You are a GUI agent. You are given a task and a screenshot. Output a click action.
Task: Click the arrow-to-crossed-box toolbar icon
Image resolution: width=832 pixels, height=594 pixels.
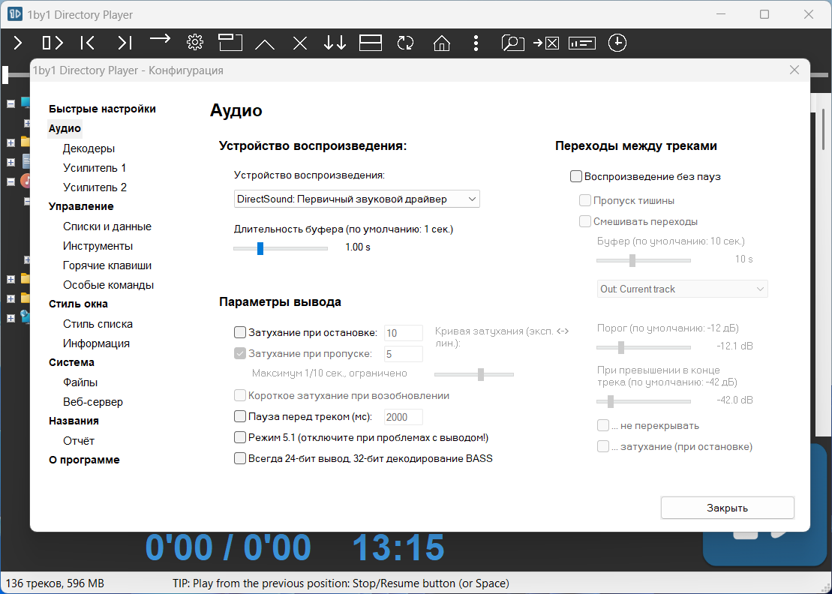pos(546,43)
